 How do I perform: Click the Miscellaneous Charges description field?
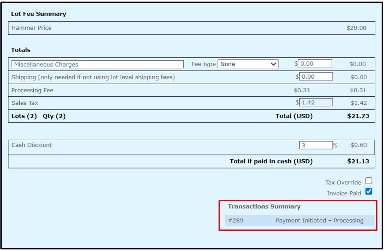click(x=98, y=64)
